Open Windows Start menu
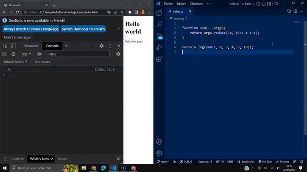 4,168
